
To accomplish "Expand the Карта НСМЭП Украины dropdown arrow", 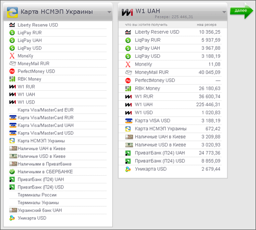I will (109, 12).
